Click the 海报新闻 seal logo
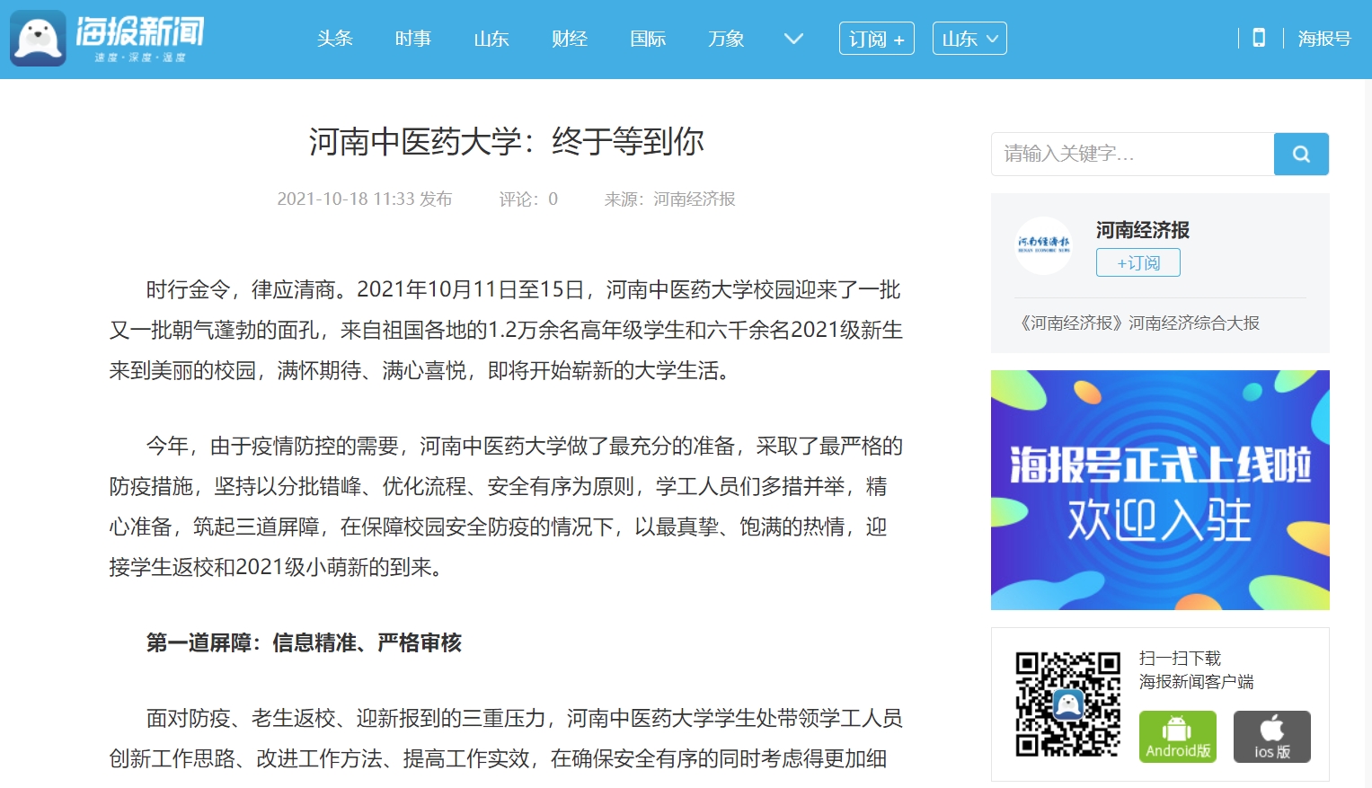 [x=39, y=39]
